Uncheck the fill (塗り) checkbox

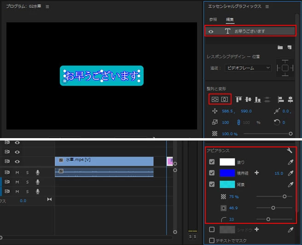212,162
